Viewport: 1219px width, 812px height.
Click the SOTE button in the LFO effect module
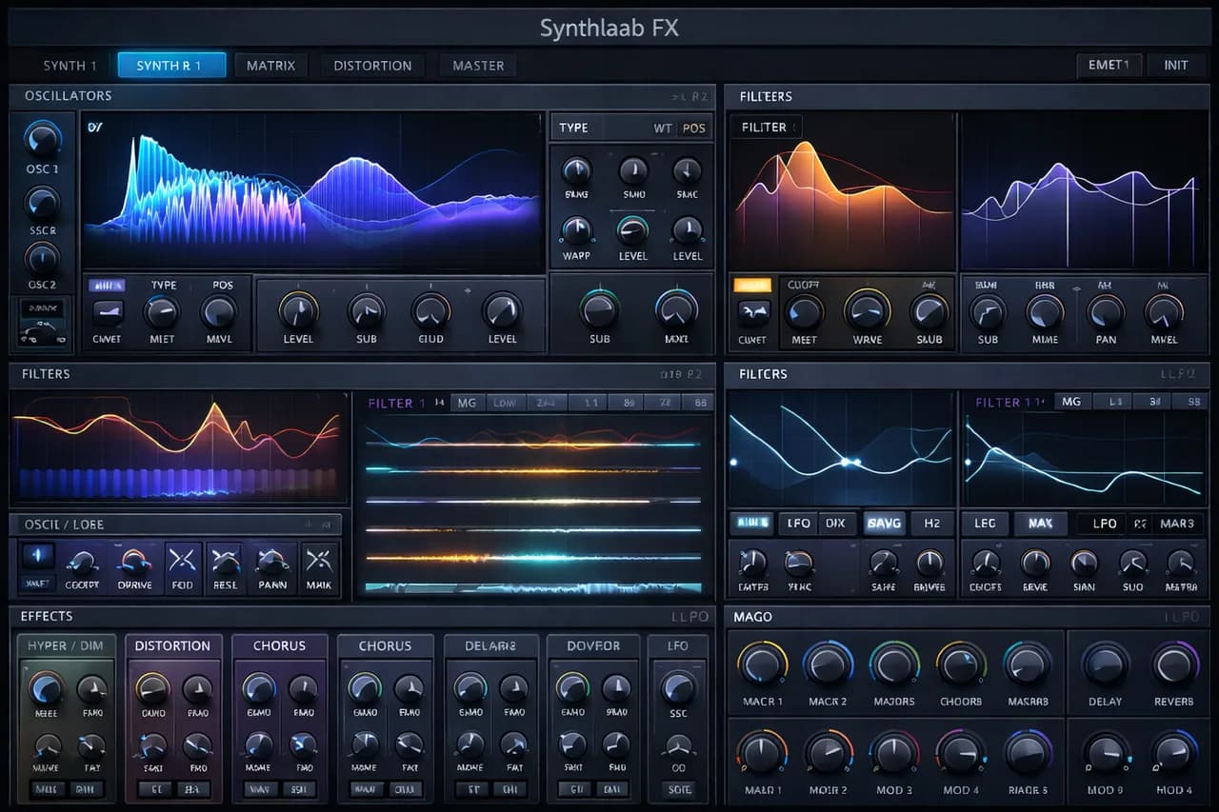[679, 789]
